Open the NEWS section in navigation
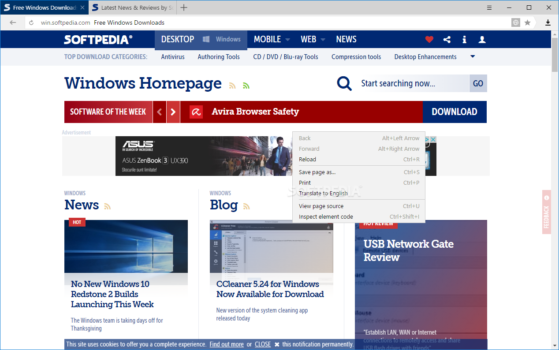This screenshot has width=559, height=350. (346, 39)
